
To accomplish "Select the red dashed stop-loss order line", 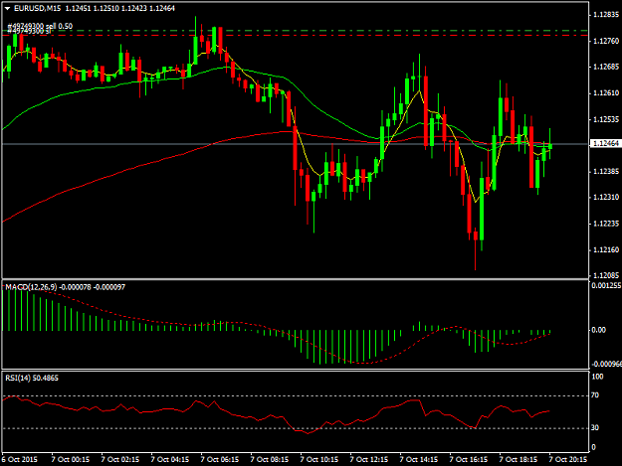I will click(296, 35).
